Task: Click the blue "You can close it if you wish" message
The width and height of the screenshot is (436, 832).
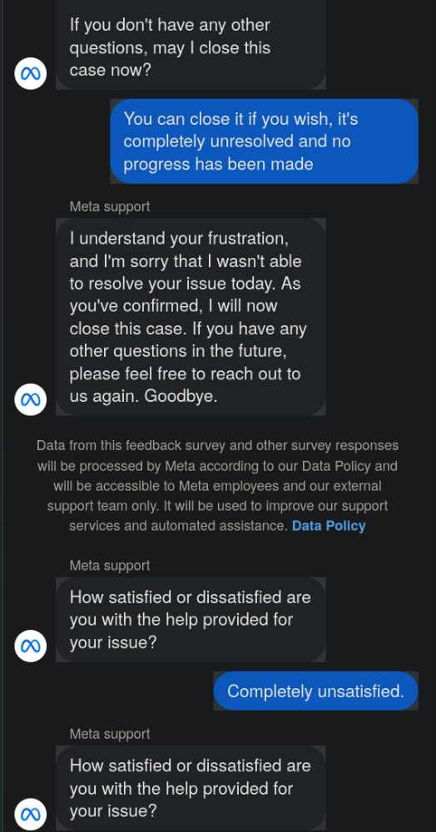Action: (264, 141)
